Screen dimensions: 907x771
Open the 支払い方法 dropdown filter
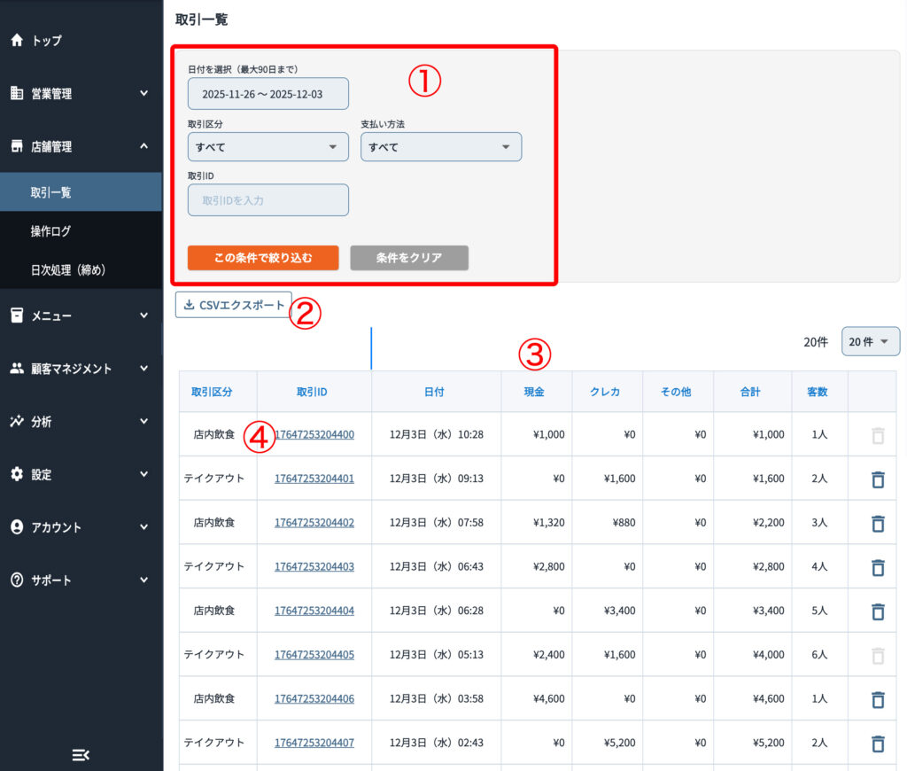(x=440, y=147)
